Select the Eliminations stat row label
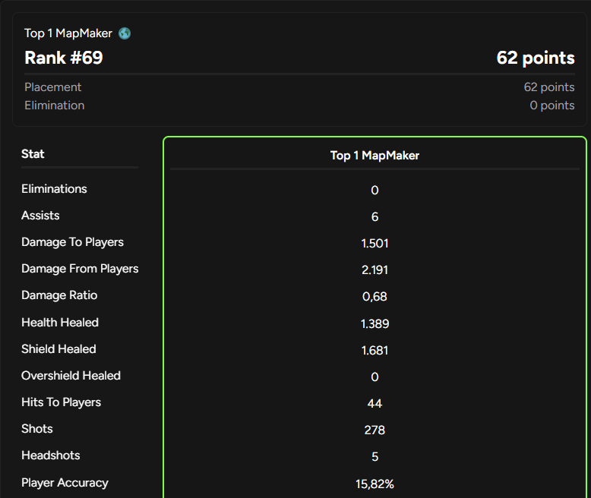591x498 pixels. pos(54,189)
